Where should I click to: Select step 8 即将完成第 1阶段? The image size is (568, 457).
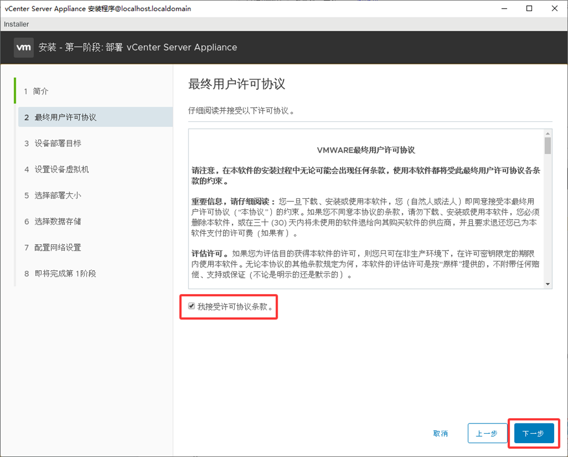65,274
